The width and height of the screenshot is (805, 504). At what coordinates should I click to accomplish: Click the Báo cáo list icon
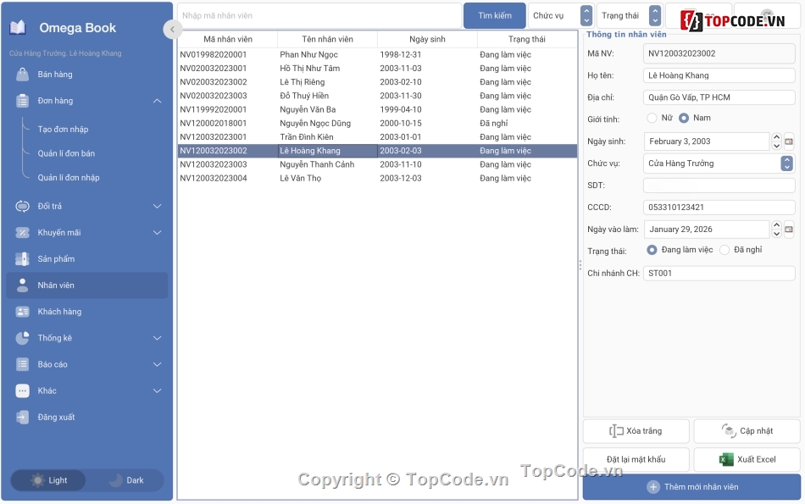[22, 364]
